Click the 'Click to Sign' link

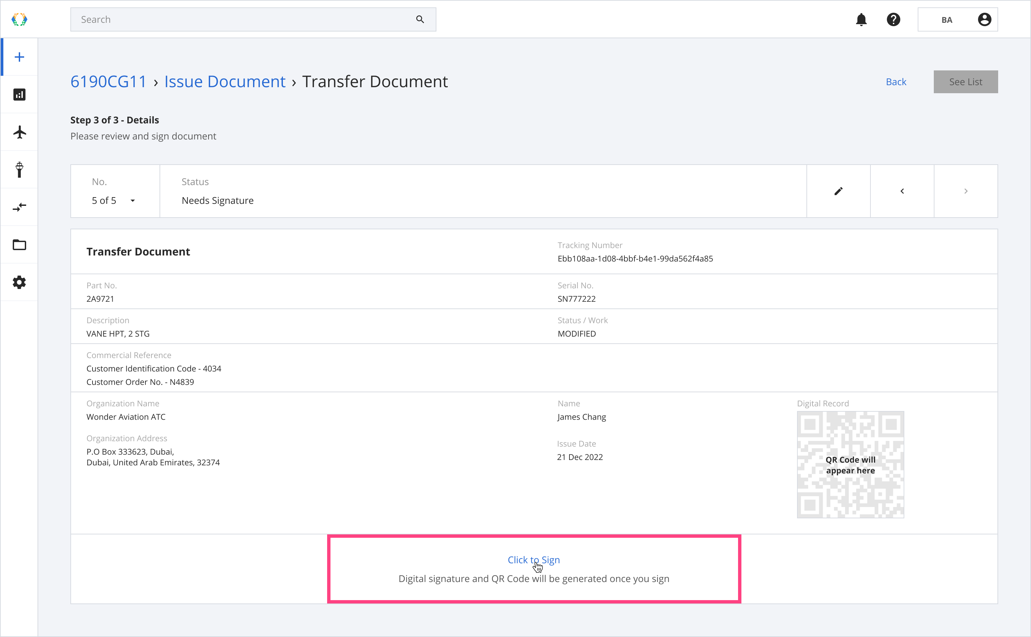(534, 560)
